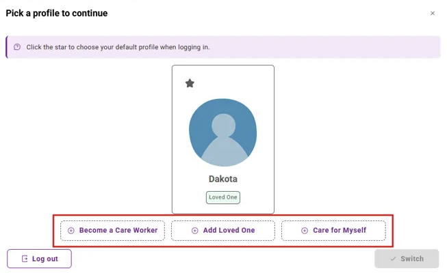Click plus icon beside Add Loved One
Image resolution: width=447 pixels, height=275 pixels.
[x=195, y=231]
